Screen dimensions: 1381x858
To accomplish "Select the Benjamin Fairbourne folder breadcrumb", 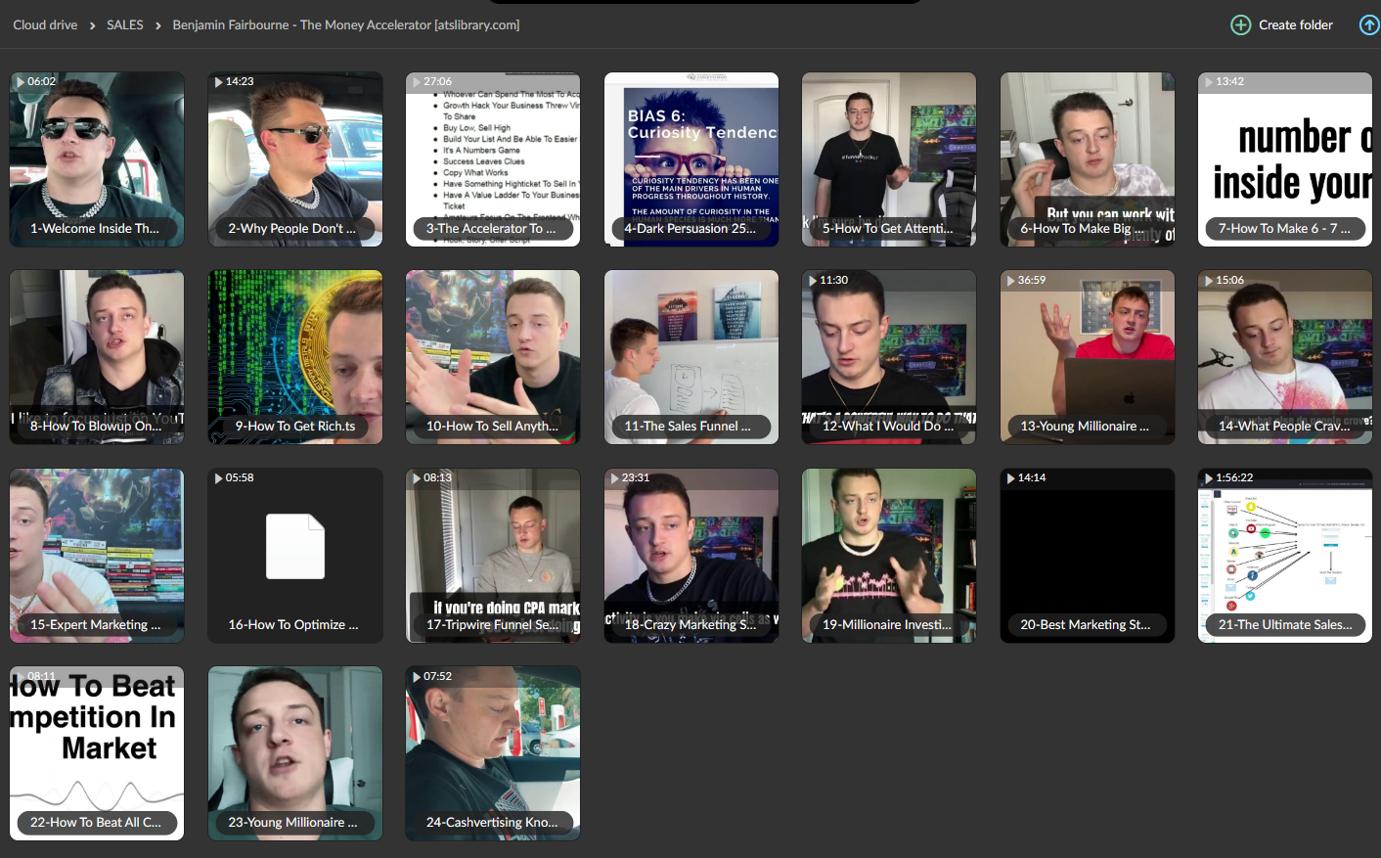I will (345, 25).
